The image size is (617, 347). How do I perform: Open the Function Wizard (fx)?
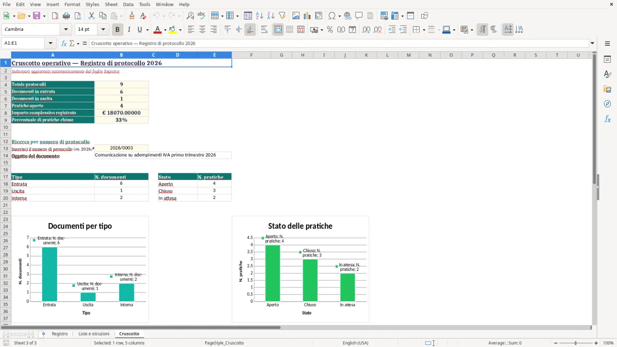tap(64, 44)
